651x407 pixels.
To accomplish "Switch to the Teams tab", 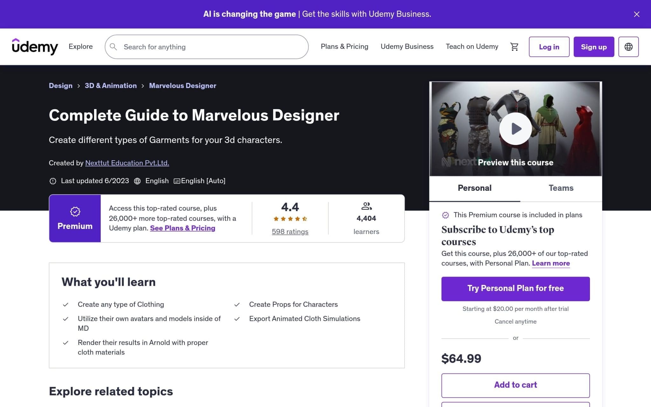I will click(x=561, y=188).
